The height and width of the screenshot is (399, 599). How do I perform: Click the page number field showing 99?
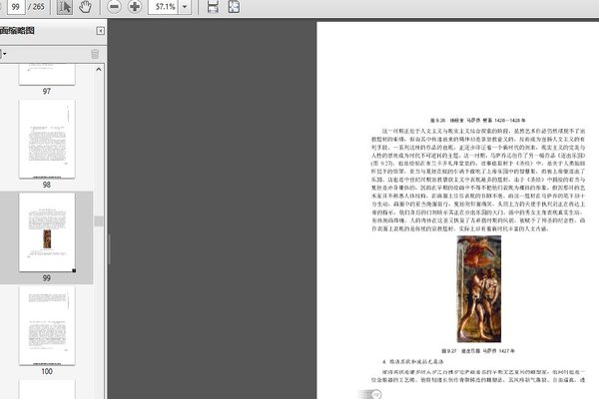coord(16,7)
